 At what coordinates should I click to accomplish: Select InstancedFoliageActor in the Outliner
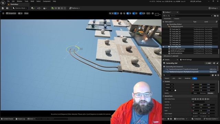click(178, 49)
